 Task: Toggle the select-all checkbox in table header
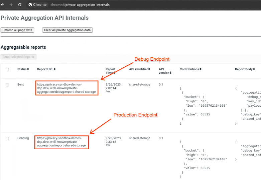pyautogui.click(x=7, y=69)
